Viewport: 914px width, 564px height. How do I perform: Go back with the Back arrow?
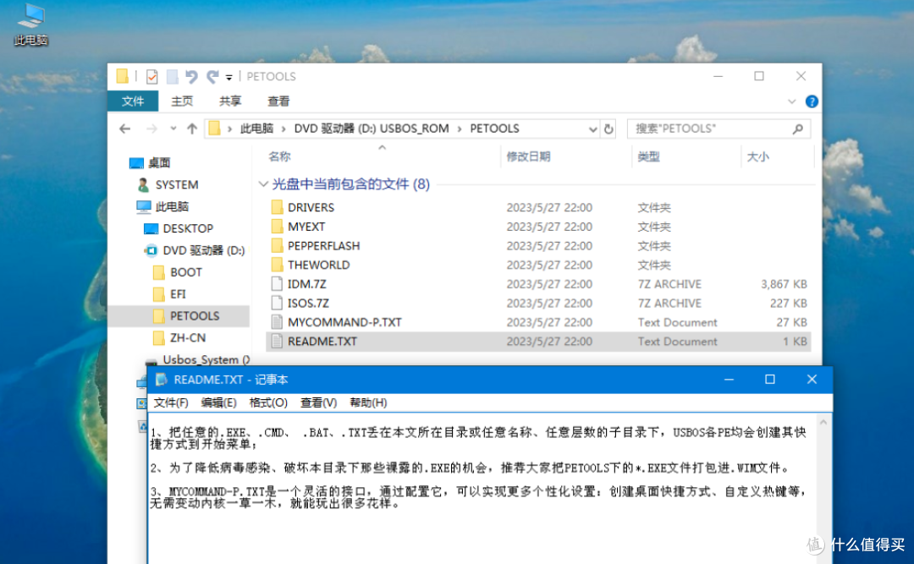[x=124, y=129]
